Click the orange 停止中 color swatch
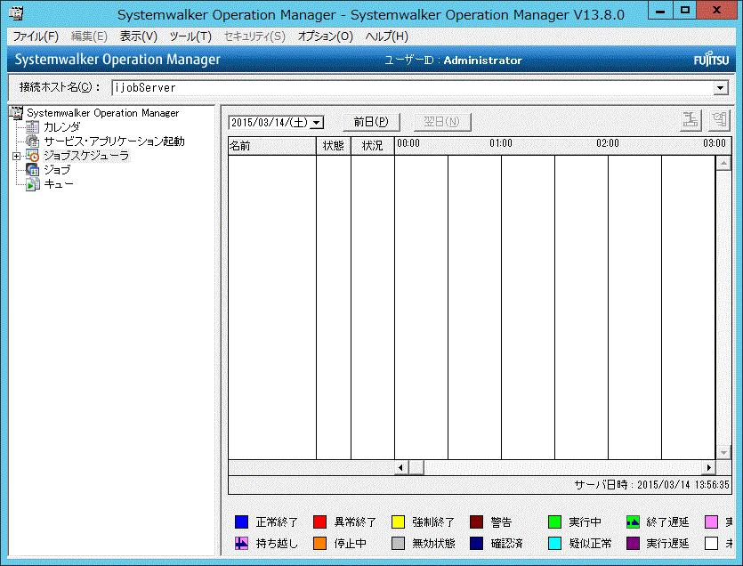 319,543
